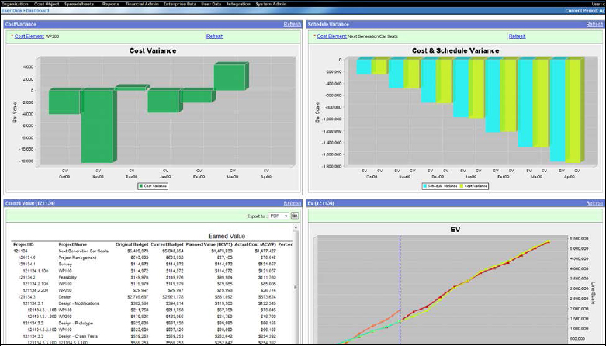
Task: Click the Cost Variance panel header title
Action: click(21, 24)
